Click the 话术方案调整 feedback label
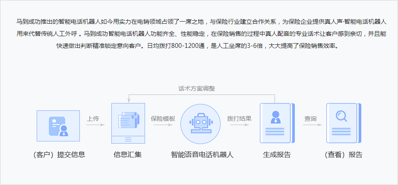This screenshot has width=398, height=185. [196, 88]
